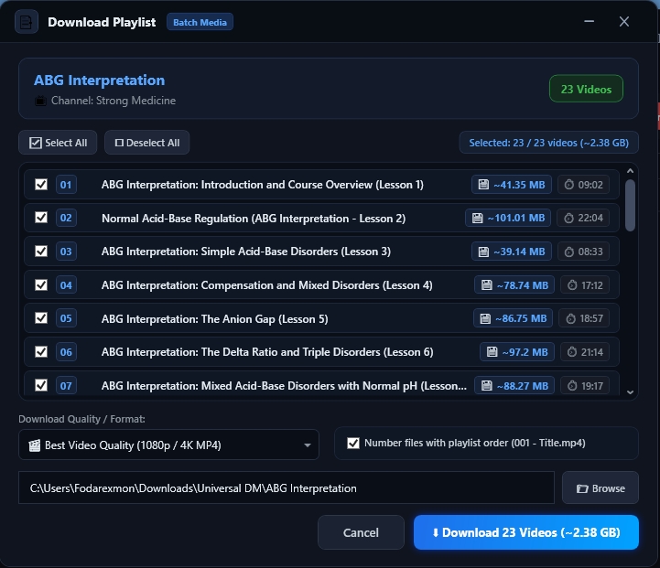This screenshot has height=568, width=660.
Task: Click the playlist document icon in title bar
Action: [x=27, y=22]
